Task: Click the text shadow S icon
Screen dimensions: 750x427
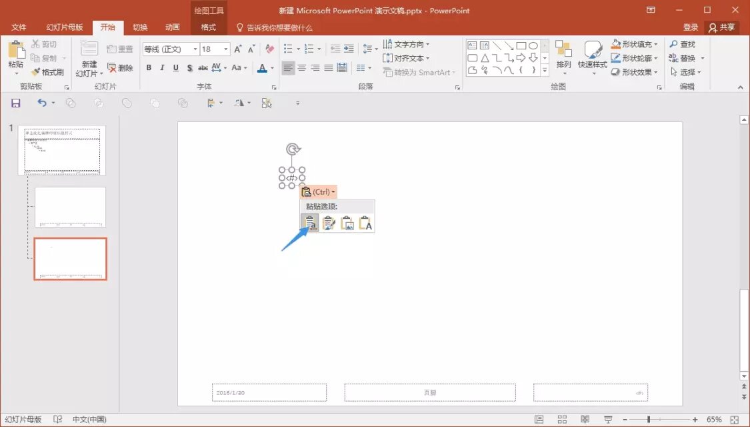Action: tap(190, 68)
